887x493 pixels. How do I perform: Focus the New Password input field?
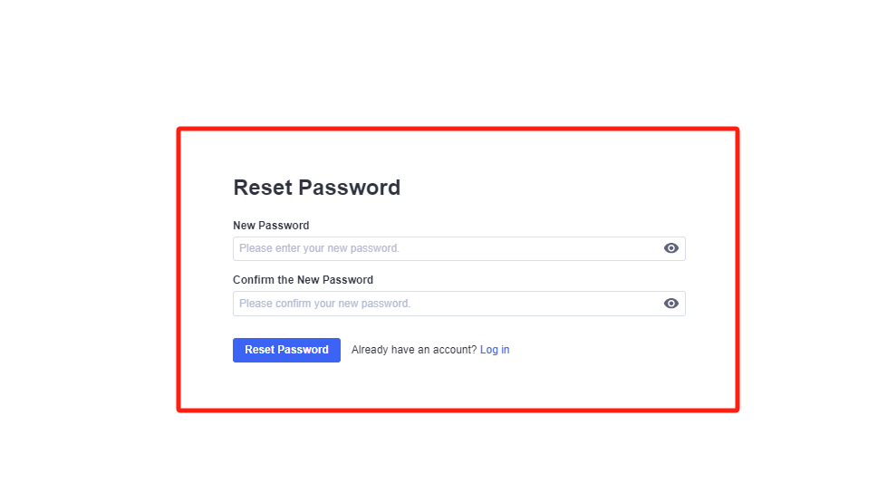(x=458, y=248)
